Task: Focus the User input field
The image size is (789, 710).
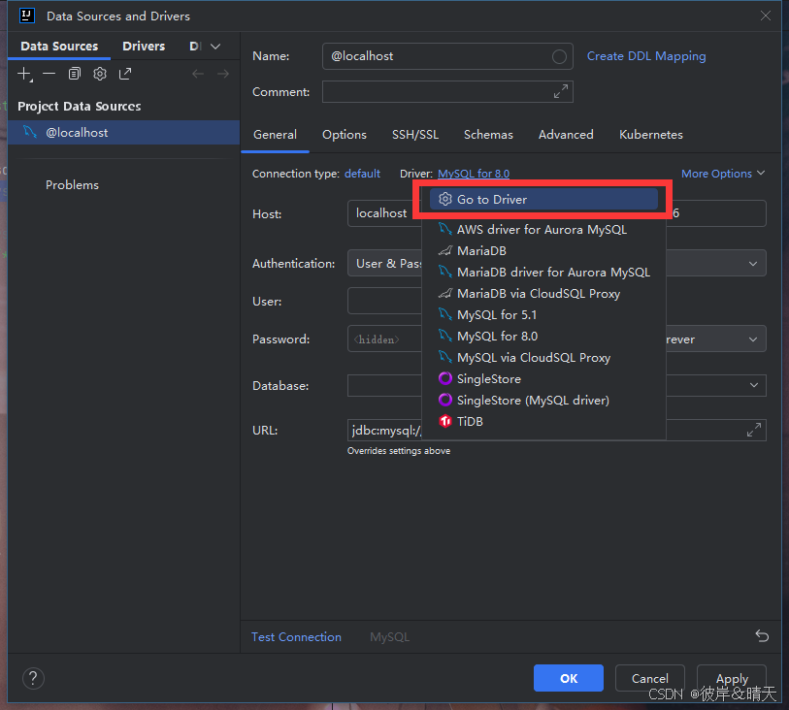Action: coord(384,301)
